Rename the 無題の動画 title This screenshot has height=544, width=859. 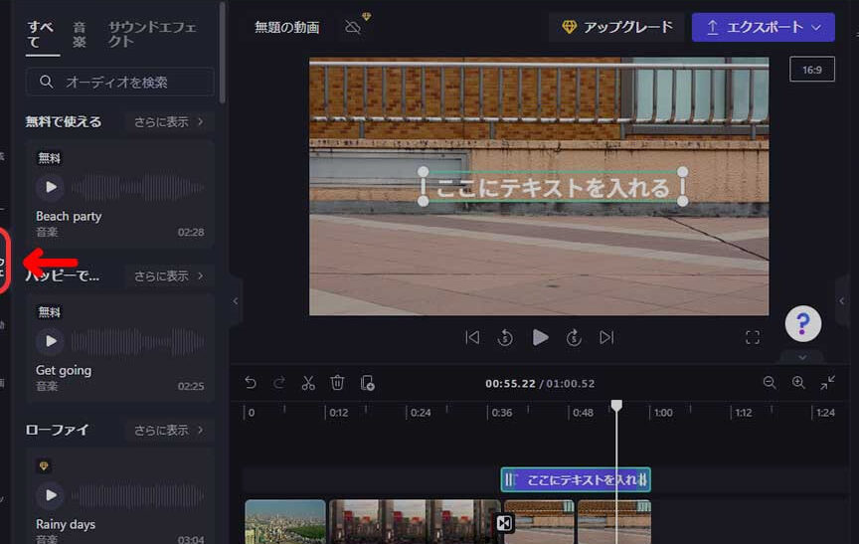286,27
